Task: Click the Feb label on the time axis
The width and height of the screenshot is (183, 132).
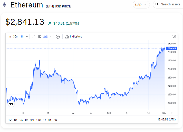Action: (x=109, y=113)
